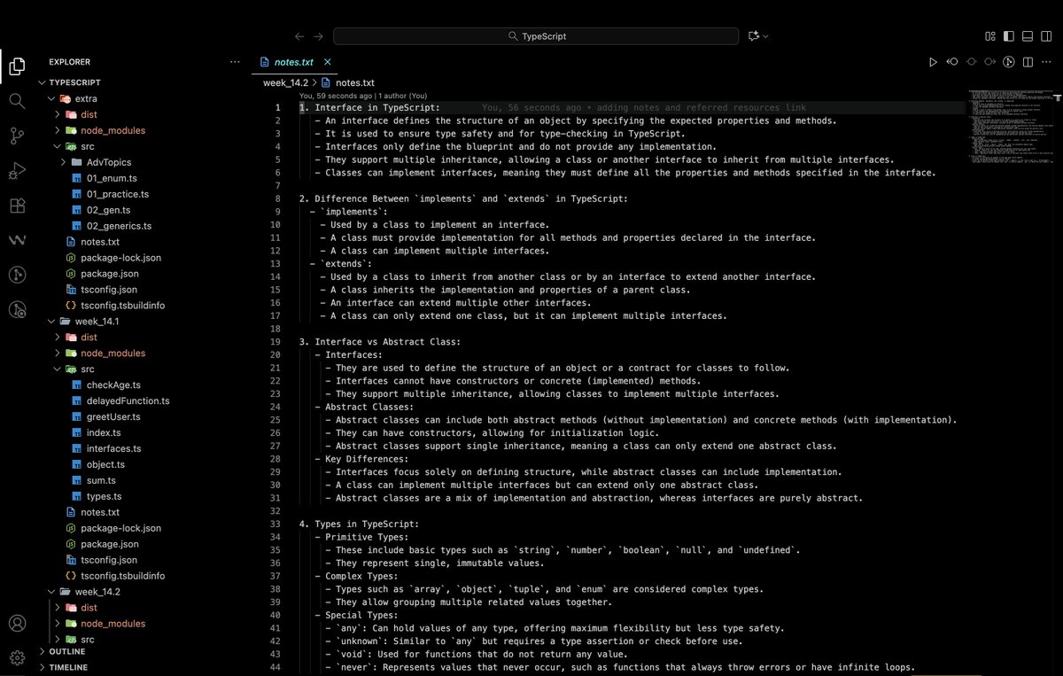The height and width of the screenshot is (676, 1063).
Task: Open the Run and Debug view
Action: [17, 170]
